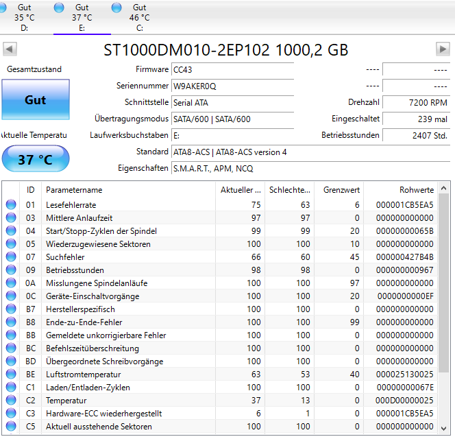Click raw value 00000000065B of Start/Stopp-Zyklen
This screenshot has width=455, height=439.
click(x=404, y=231)
